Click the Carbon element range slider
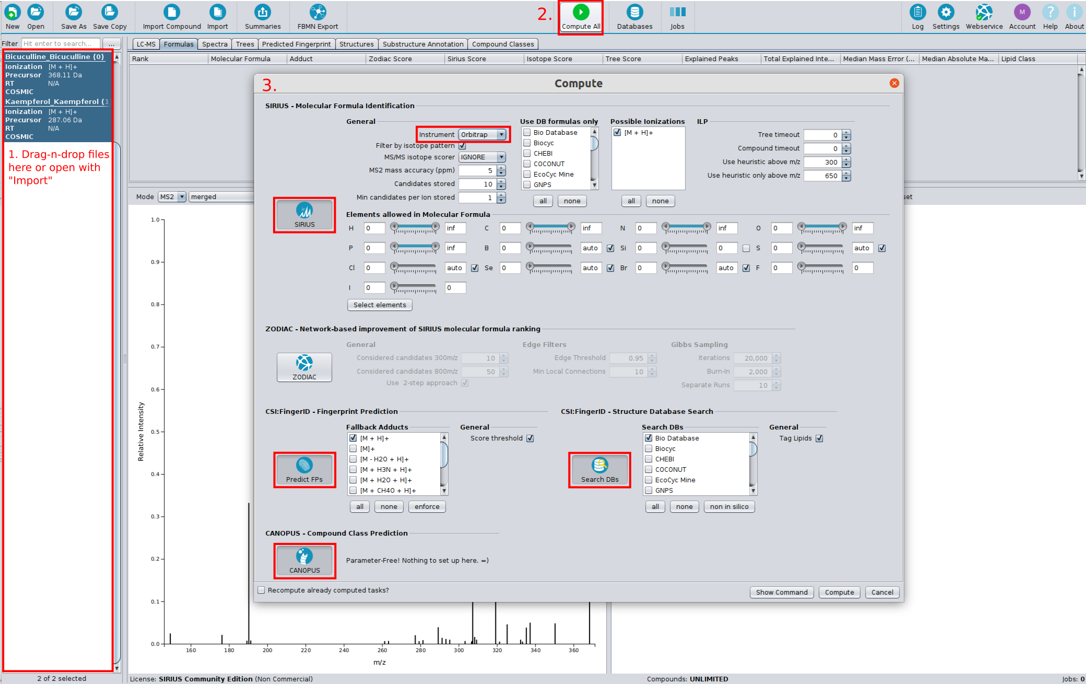1086x684 pixels. (550, 228)
